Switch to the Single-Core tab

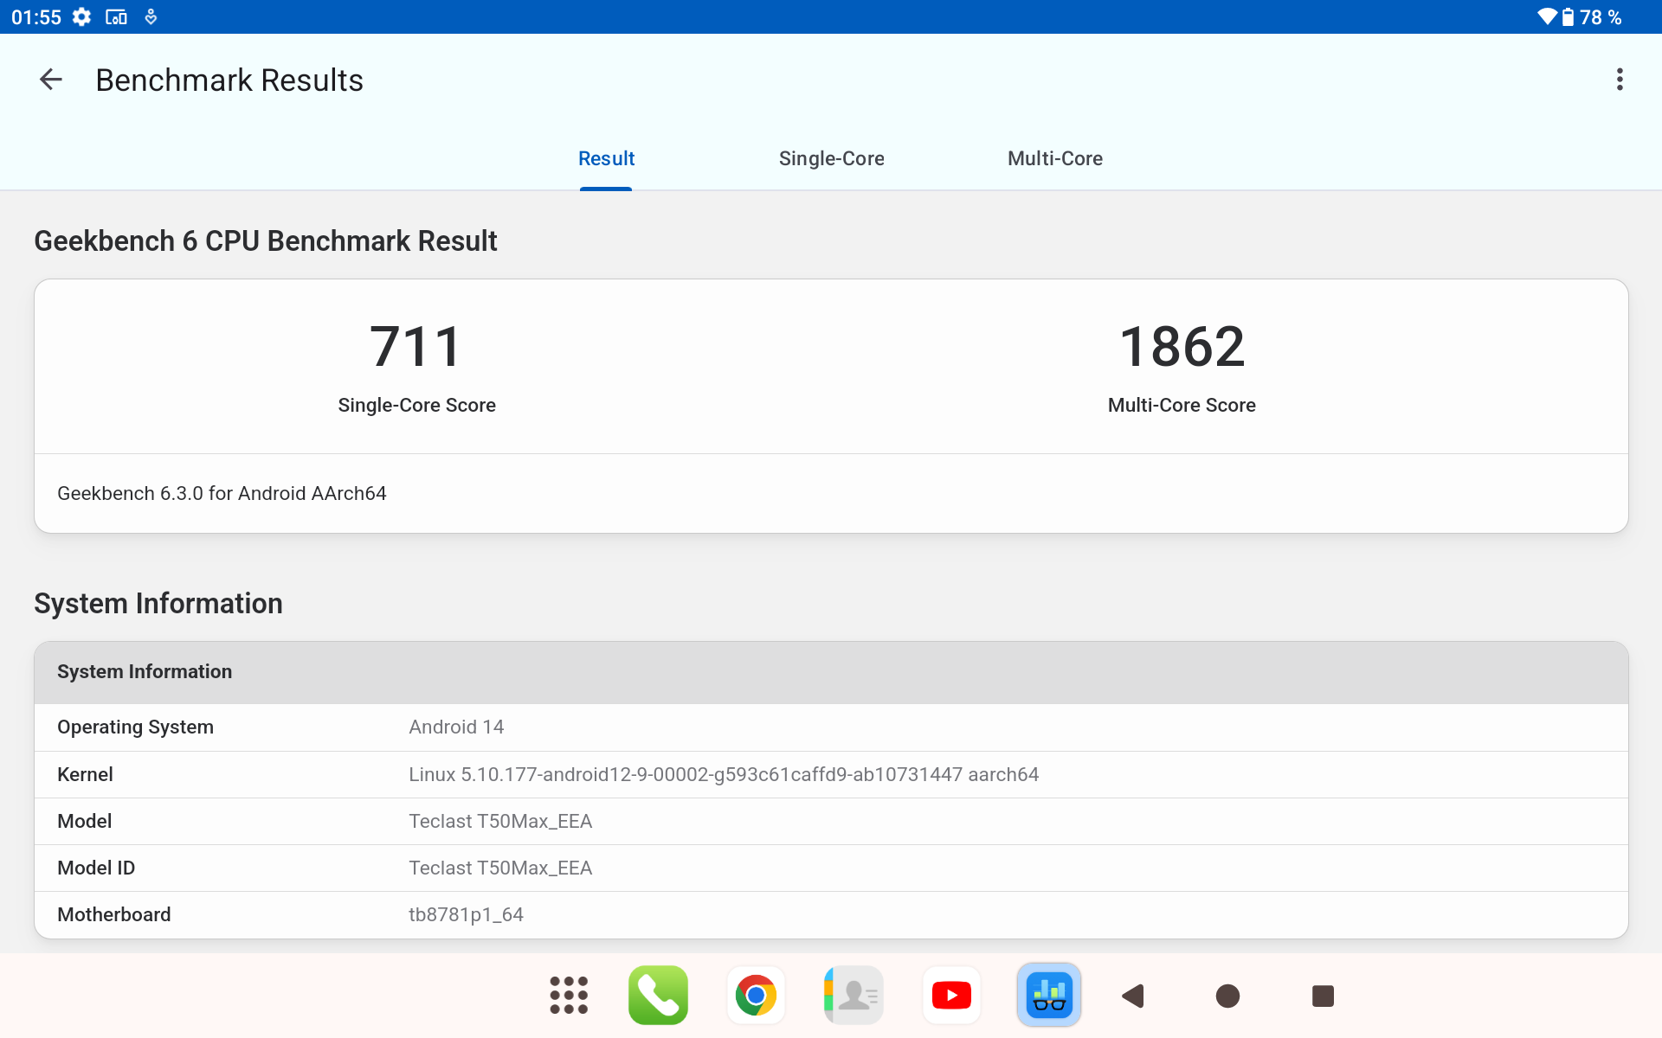831,158
